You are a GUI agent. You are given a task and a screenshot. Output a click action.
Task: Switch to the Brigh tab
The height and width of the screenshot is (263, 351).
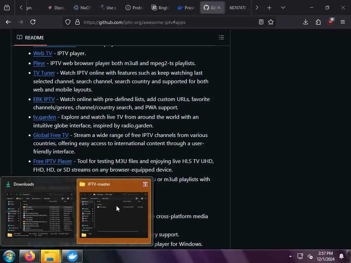160,8
